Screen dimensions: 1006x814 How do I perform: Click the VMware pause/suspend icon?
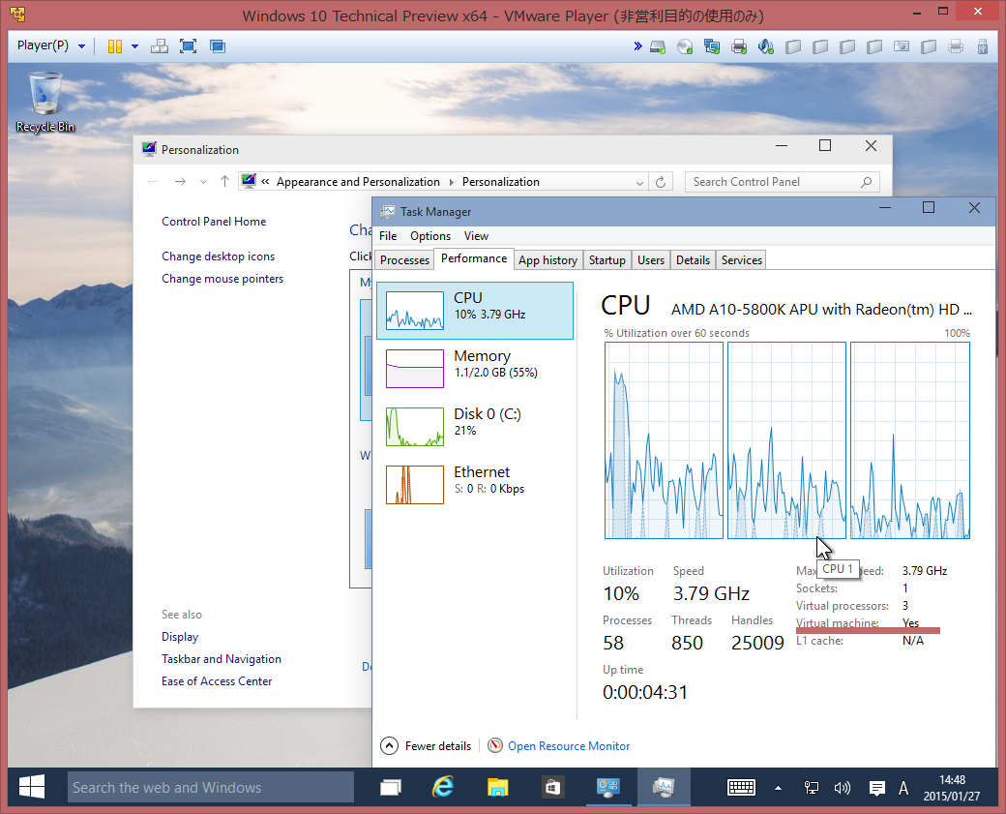[115, 46]
